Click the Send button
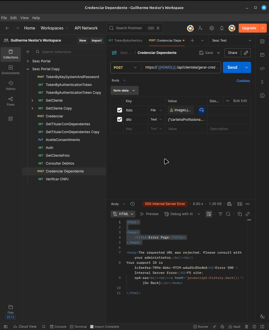Screen dimensions: 269x330 [x=232, y=67]
